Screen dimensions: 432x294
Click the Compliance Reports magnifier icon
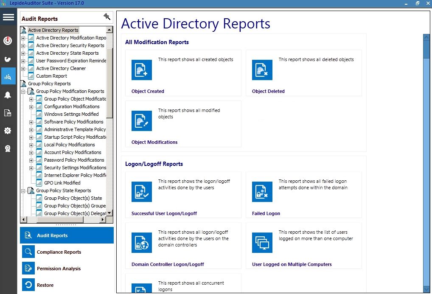(x=28, y=252)
